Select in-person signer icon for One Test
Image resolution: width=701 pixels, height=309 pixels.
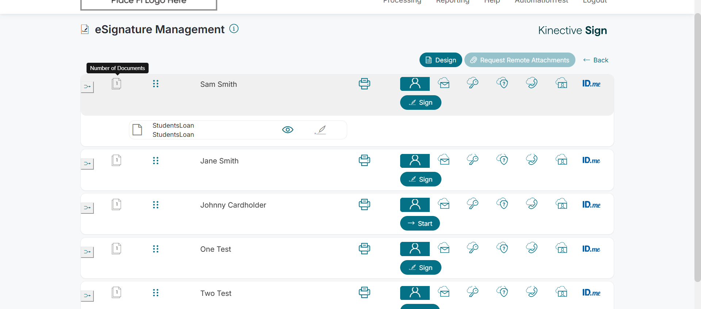pos(415,249)
